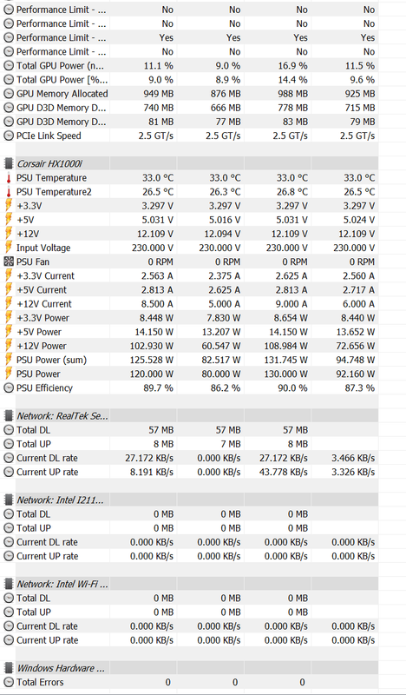Click the chip icon beside Network: RealTek header
The image size is (406, 695).
click(x=8, y=416)
